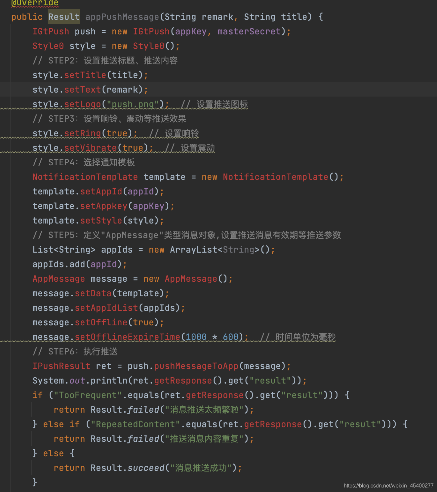Click the STEP5 comment line
This screenshot has width=437, height=492.
pos(187,235)
